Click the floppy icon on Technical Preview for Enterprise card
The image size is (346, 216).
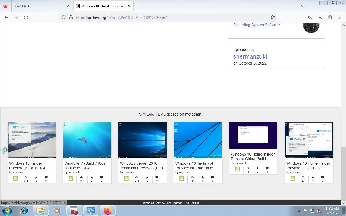pos(182,178)
